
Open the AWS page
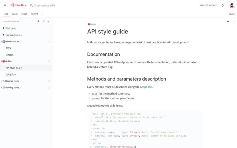coord(8,48)
